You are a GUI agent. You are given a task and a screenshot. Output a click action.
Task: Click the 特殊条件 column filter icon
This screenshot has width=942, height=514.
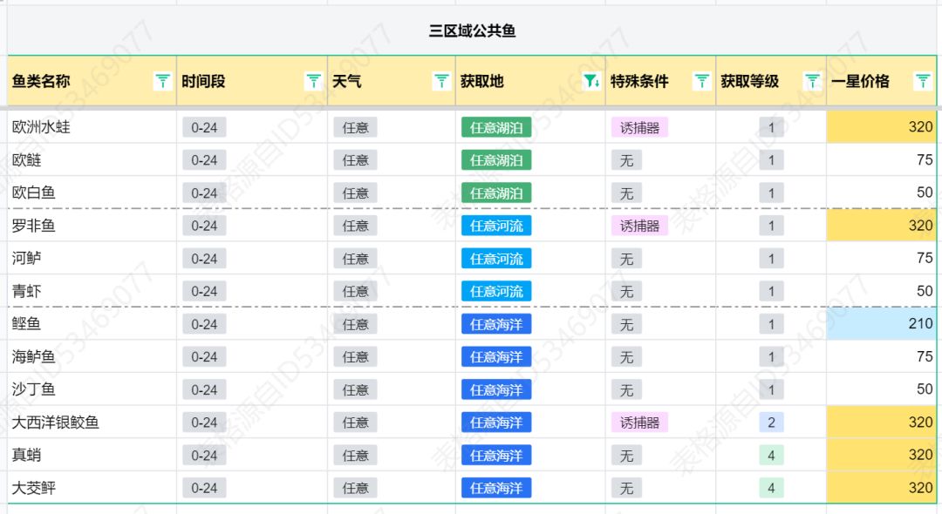pyautogui.click(x=702, y=81)
